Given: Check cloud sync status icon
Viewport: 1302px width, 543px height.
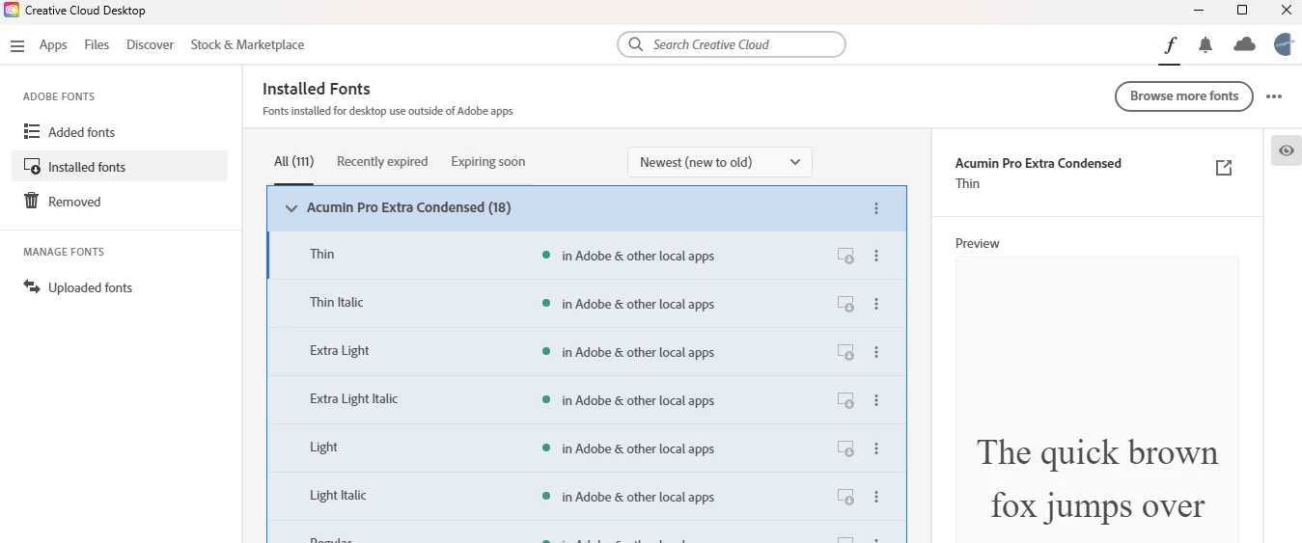Looking at the screenshot, I should (x=1245, y=44).
